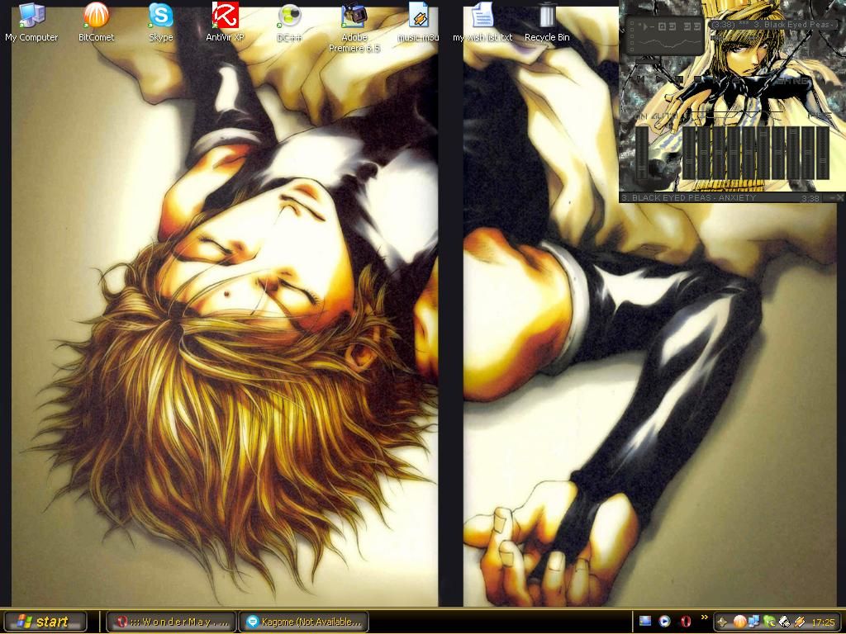This screenshot has height=634, width=846.
Task: Select the music.m3u playlist file
Action: click(418, 22)
